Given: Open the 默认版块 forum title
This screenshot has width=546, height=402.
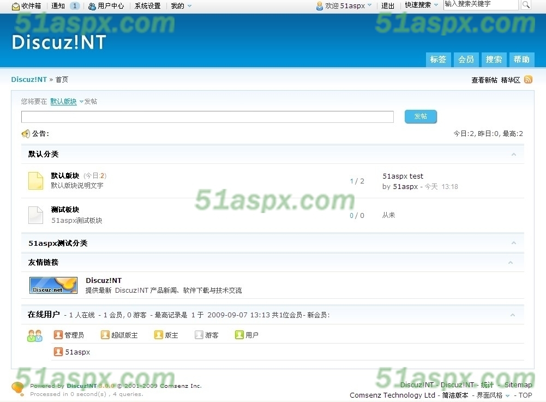Looking at the screenshot, I should click(65, 175).
